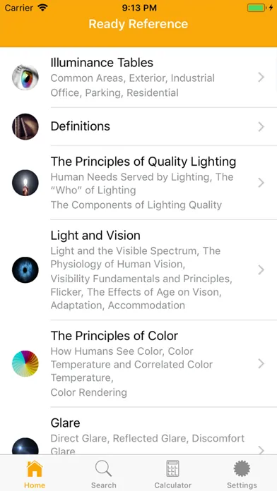Image resolution: width=277 pixels, height=491 pixels.
Task: Expand Principles of Color chevron arrow
Action: 261,363
